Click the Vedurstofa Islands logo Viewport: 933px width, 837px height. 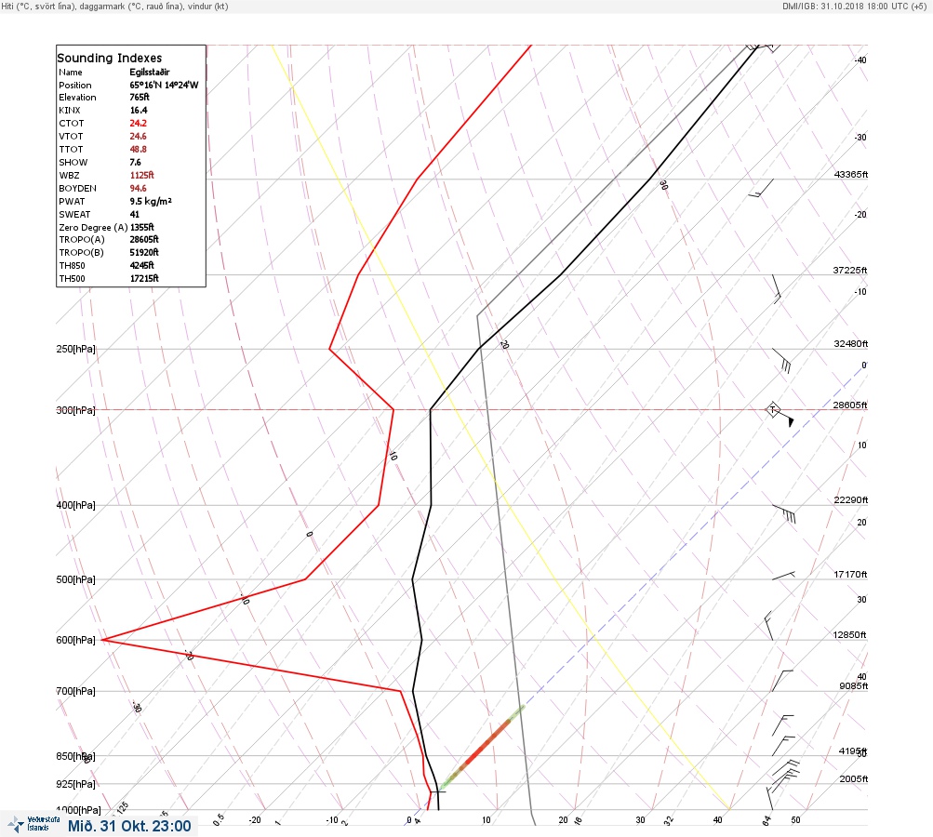pos(33,824)
